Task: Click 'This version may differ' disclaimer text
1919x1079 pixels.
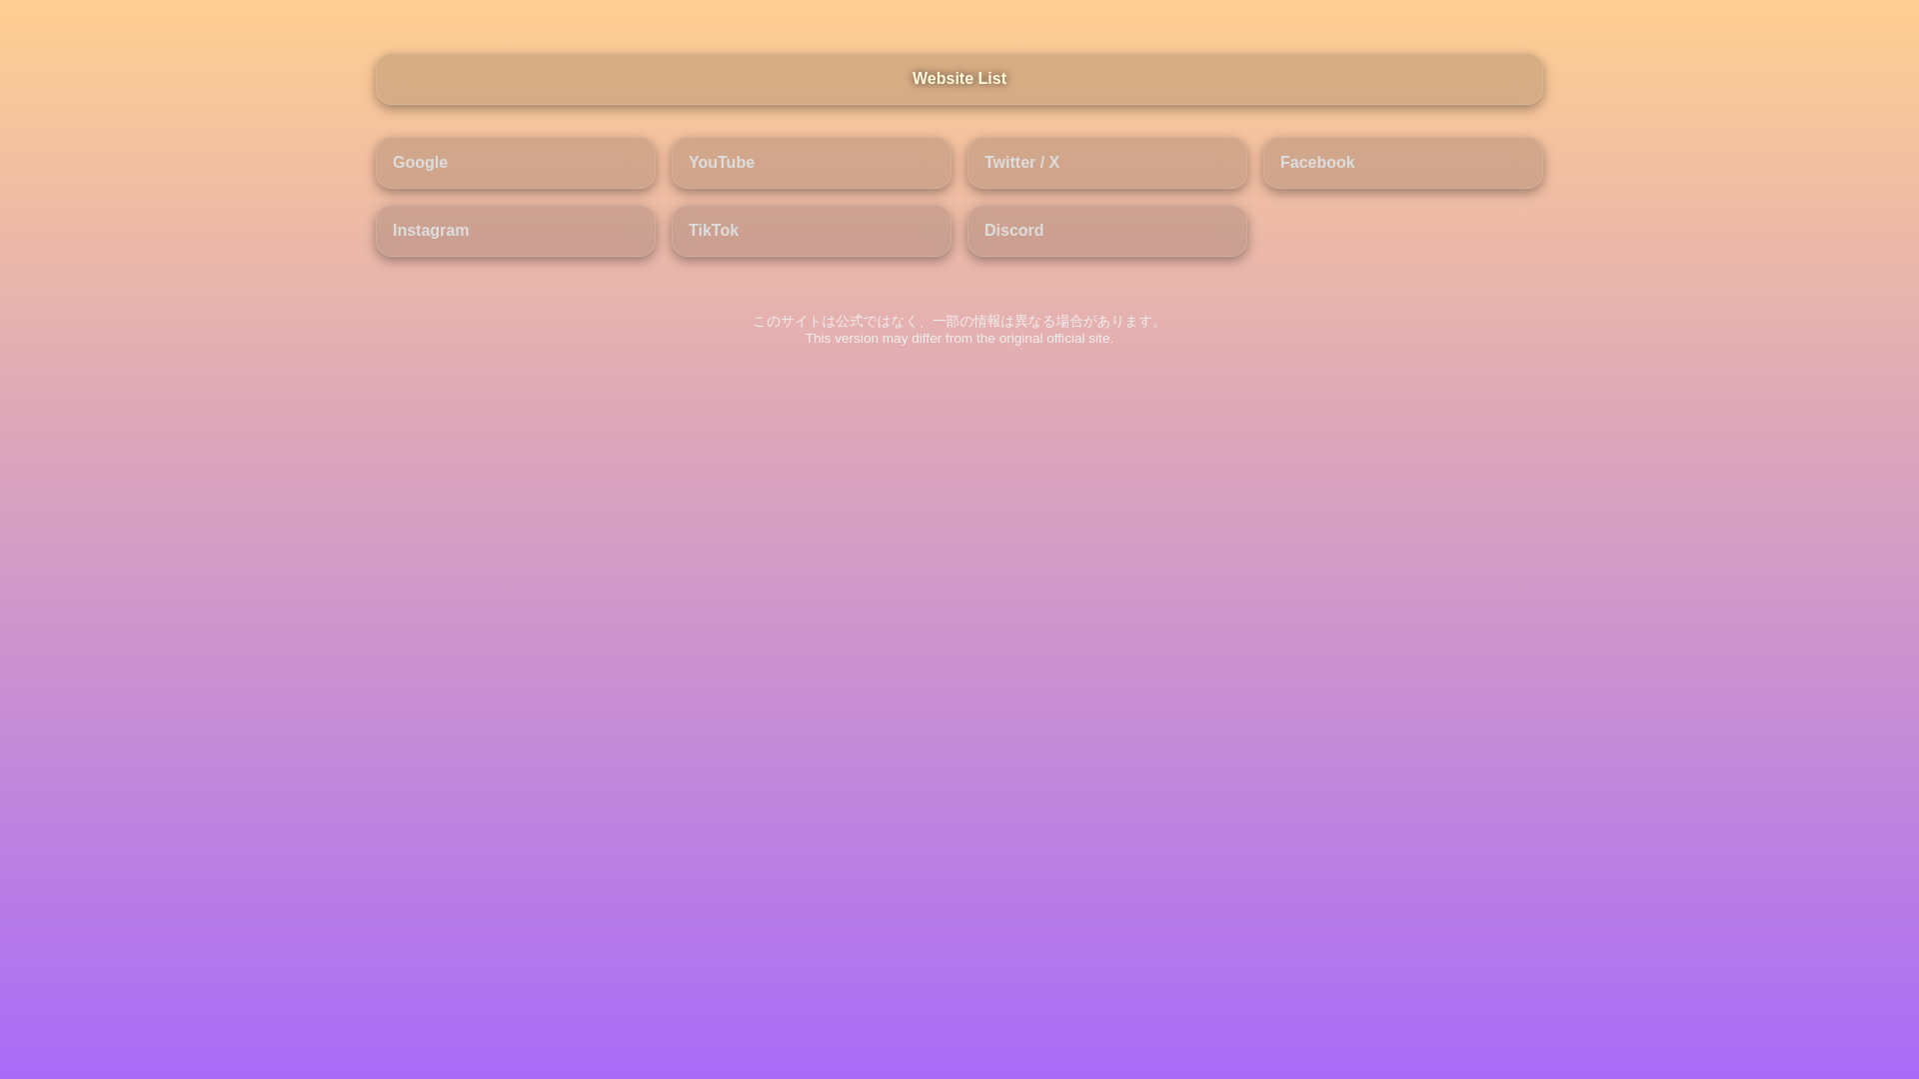Action: (x=959, y=339)
